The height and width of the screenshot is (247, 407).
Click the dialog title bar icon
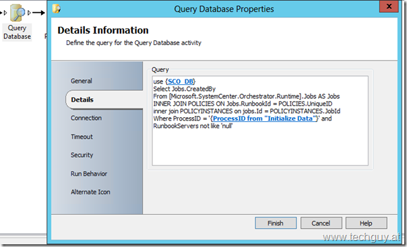(x=57, y=9)
